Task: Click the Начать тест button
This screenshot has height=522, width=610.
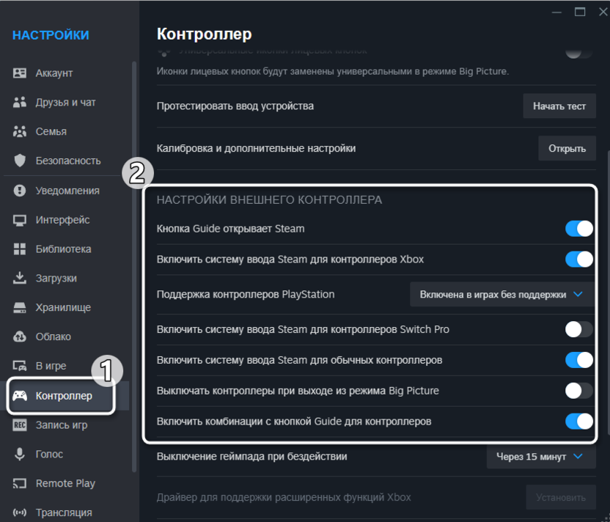Action: (559, 106)
